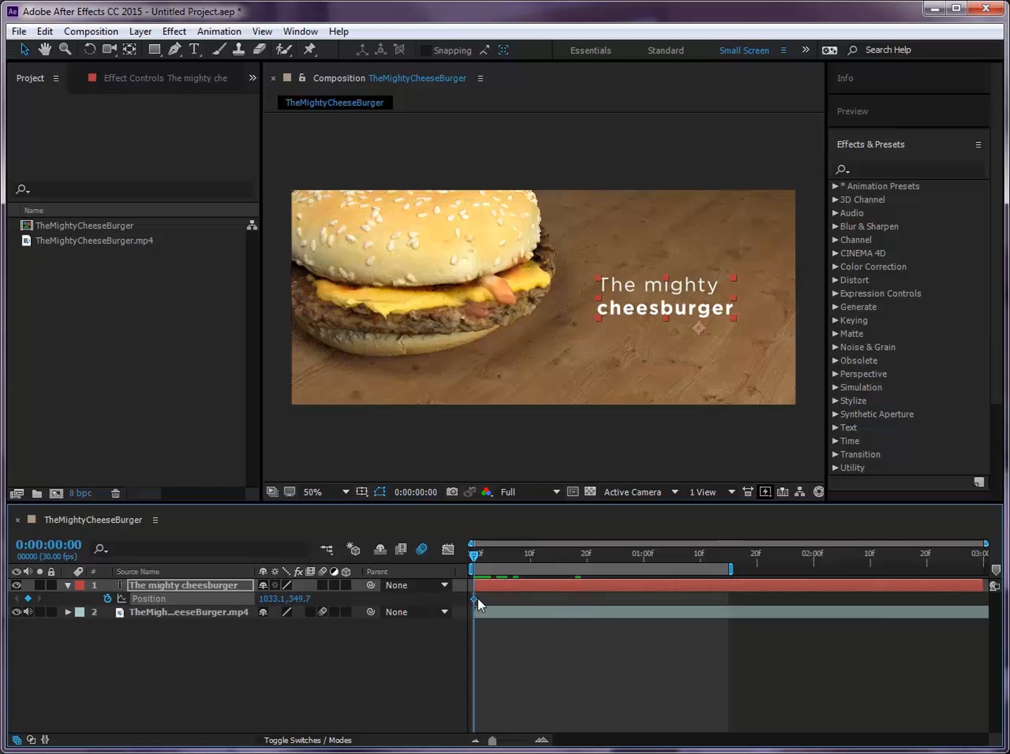The width and height of the screenshot is (1010, 754).
Task: Select the Pen tool
Action: 174,49
